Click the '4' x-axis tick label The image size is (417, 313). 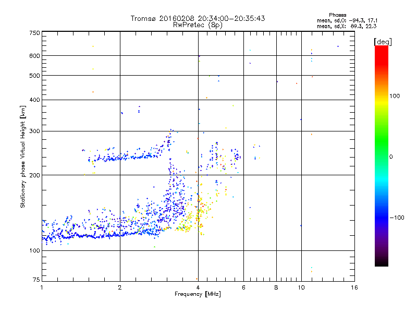coord(198,287)
